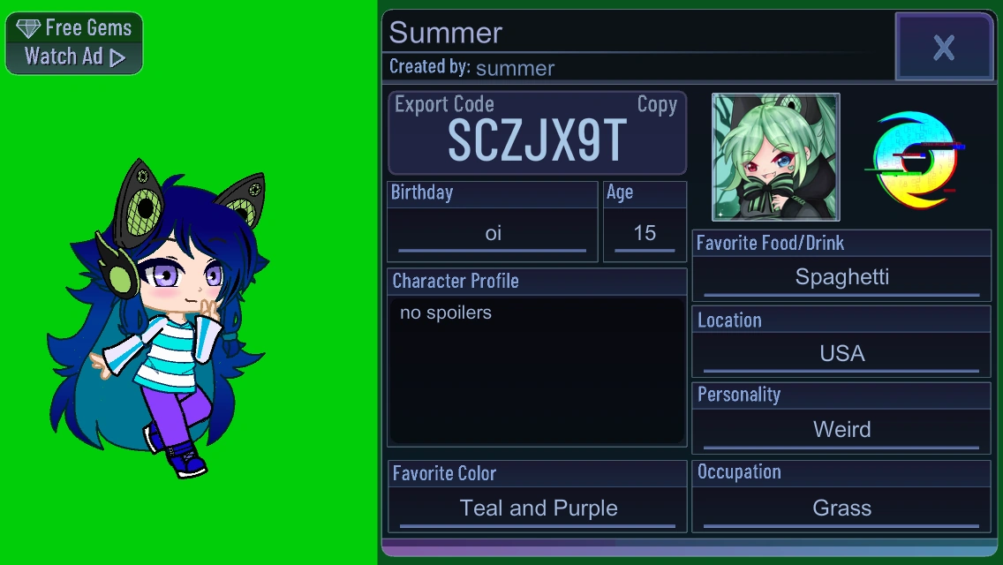The width and height of the screenshot is (1003, 565).
Task: Tap the Watch Ad play arrow
Action: [117, 58]
